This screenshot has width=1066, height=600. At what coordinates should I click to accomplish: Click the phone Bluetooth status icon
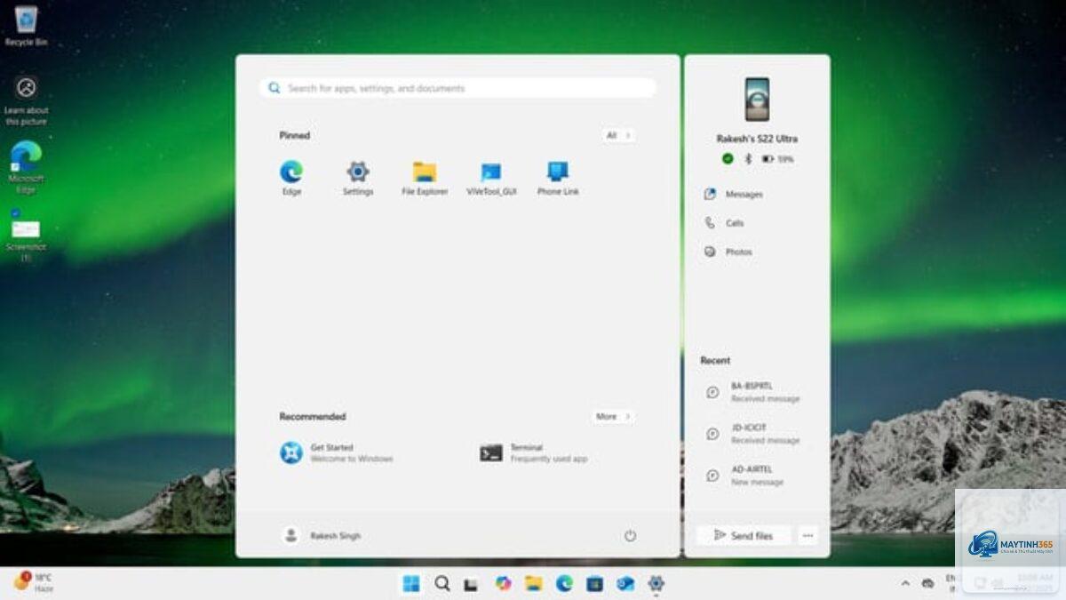coord(747,158)
